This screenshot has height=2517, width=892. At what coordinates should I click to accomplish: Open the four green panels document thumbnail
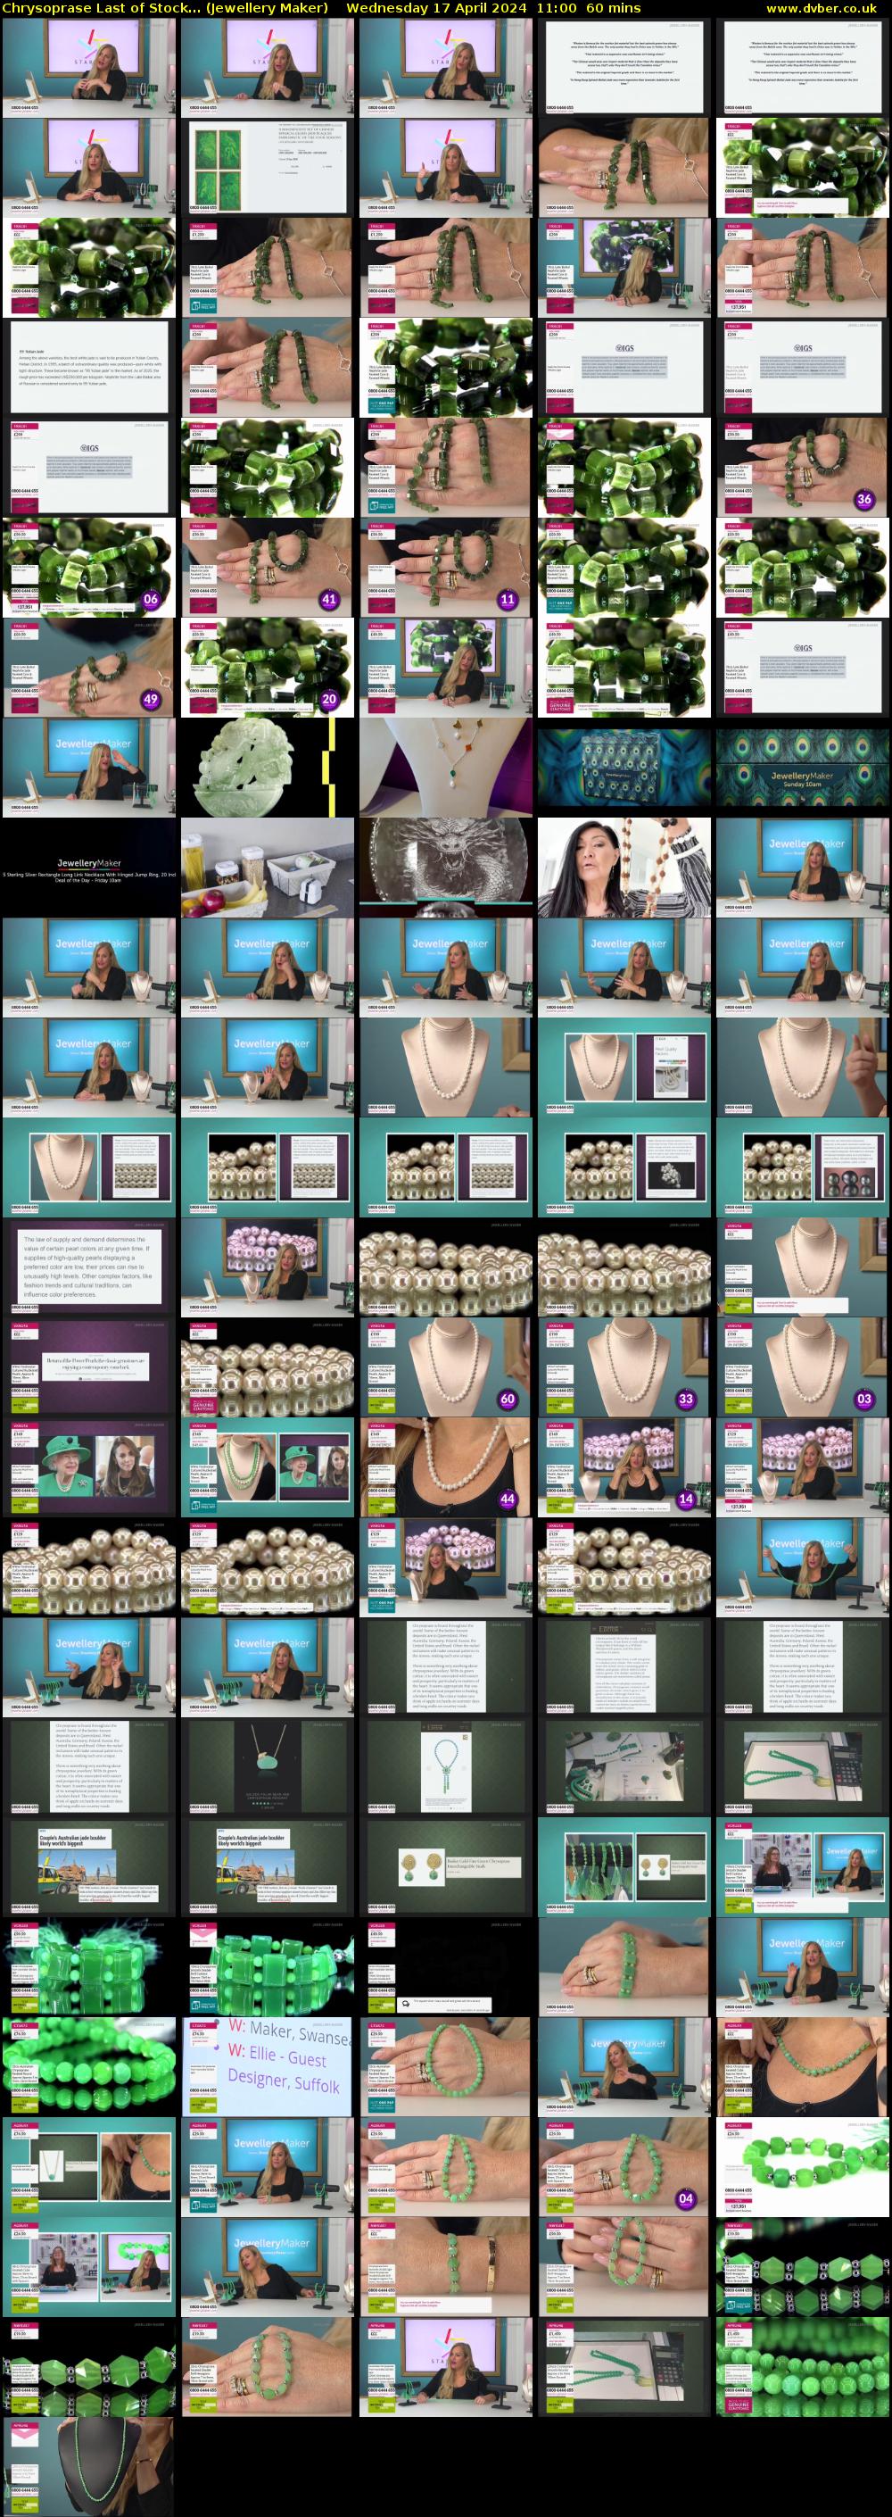(x=267, y=167)
